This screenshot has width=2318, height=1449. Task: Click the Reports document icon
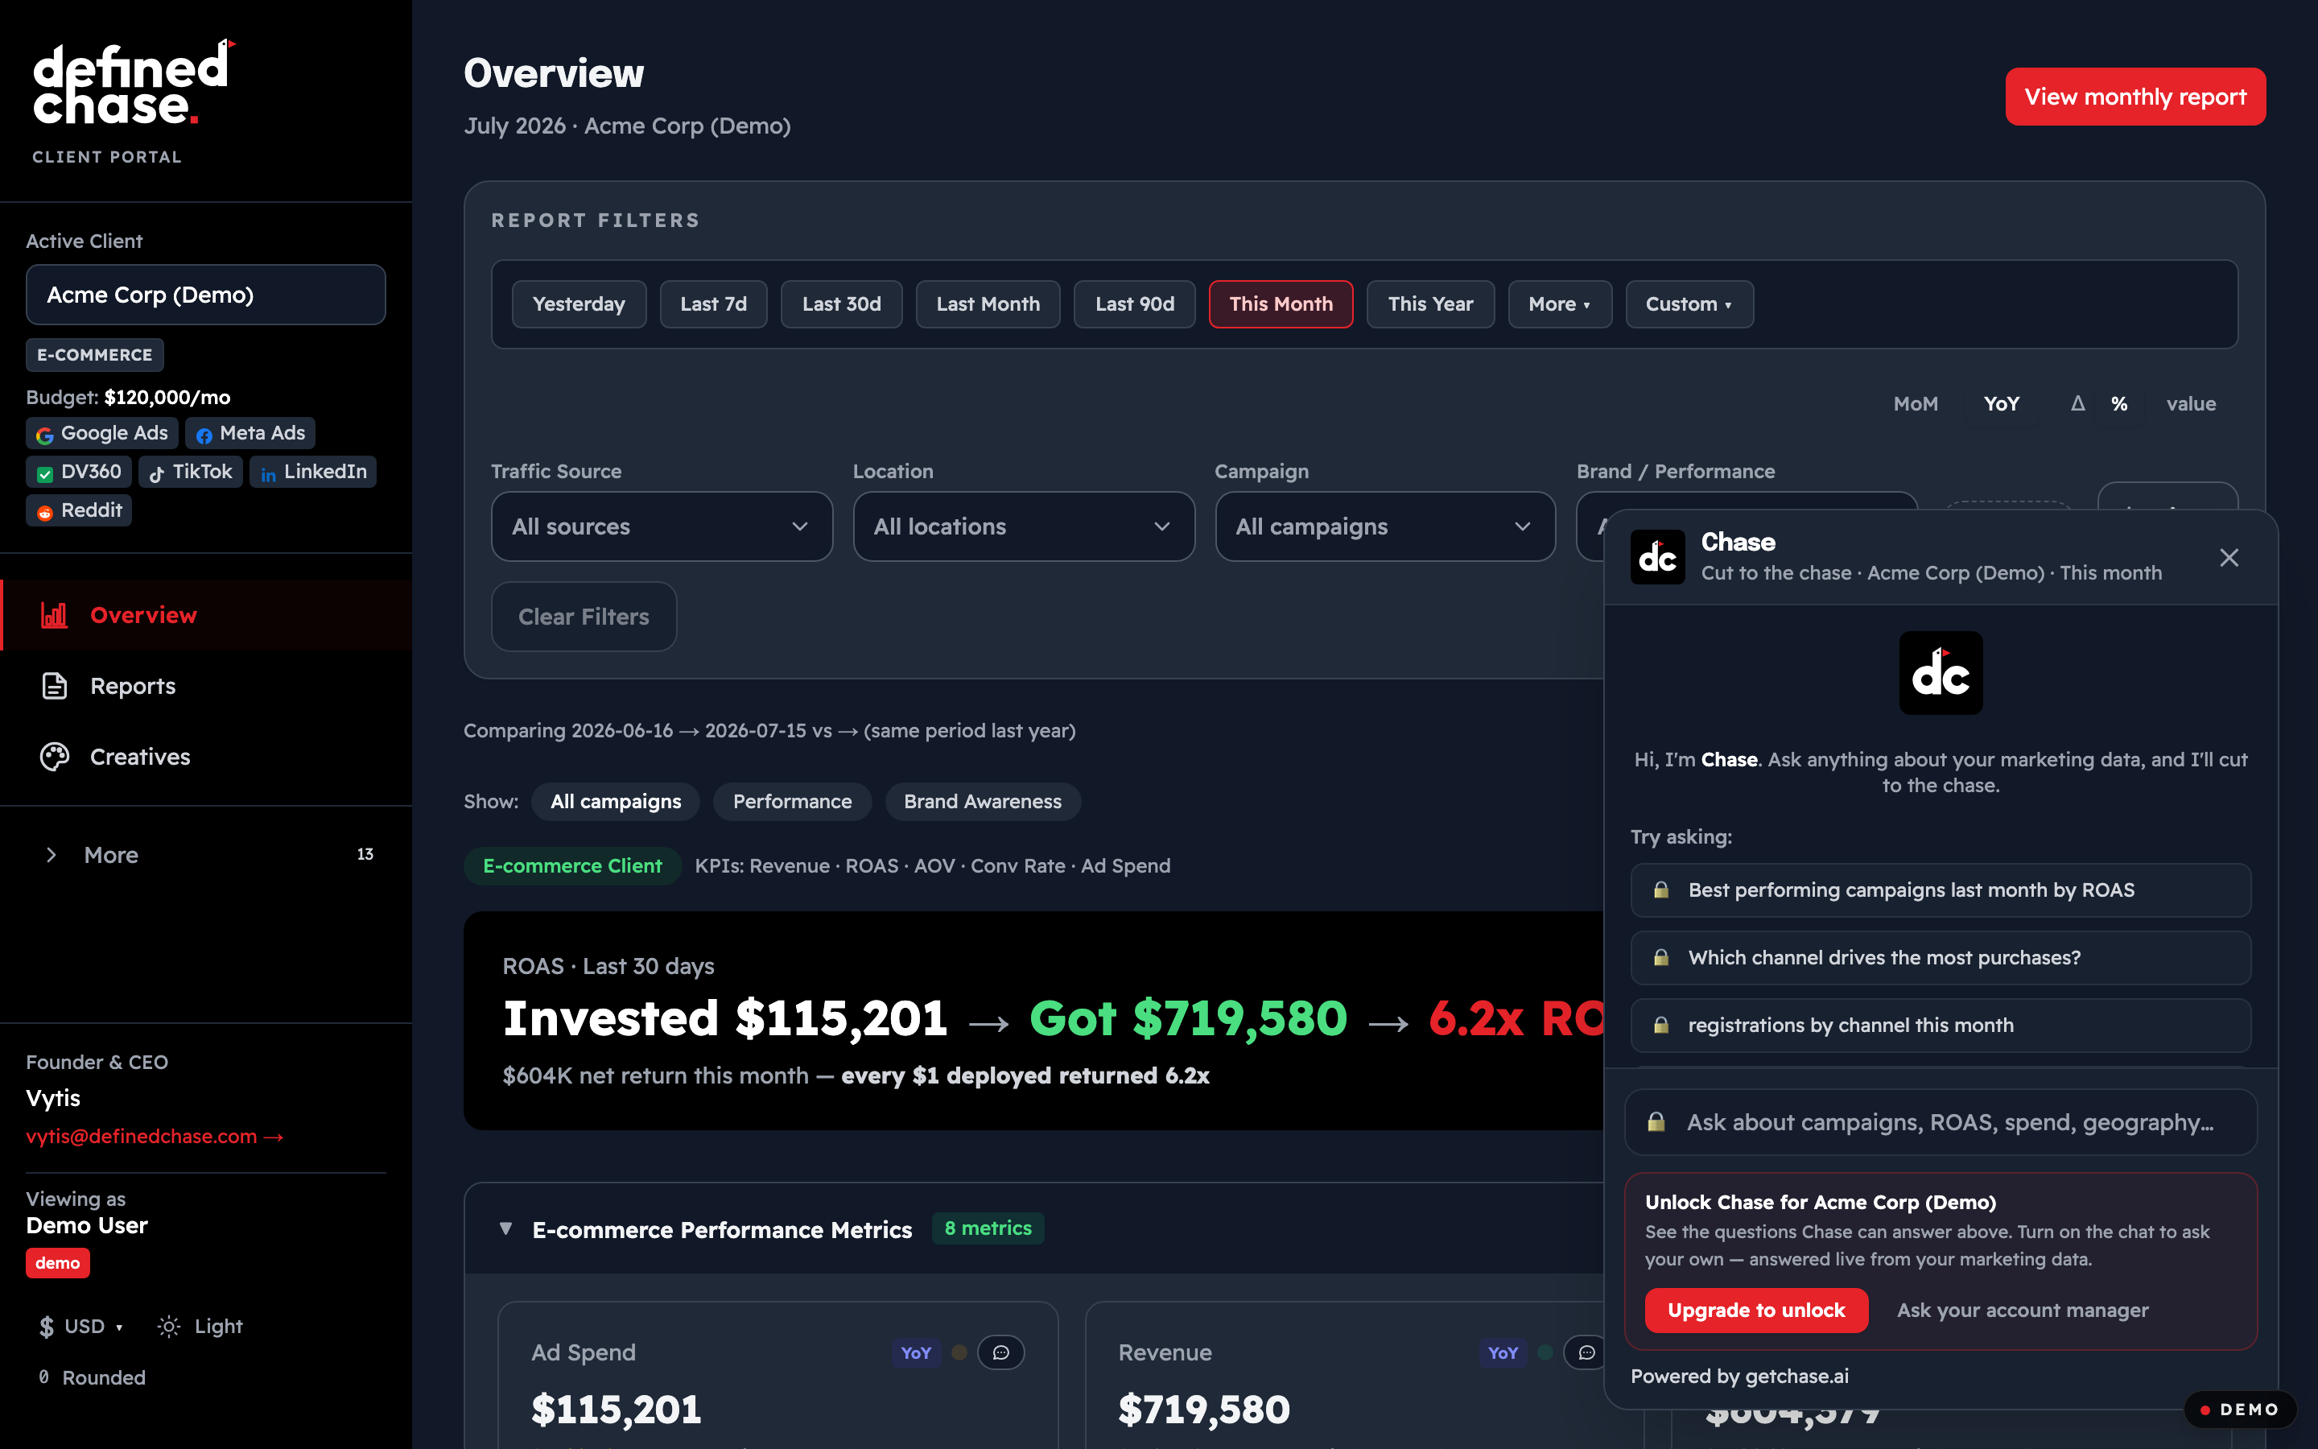(55, 686)
